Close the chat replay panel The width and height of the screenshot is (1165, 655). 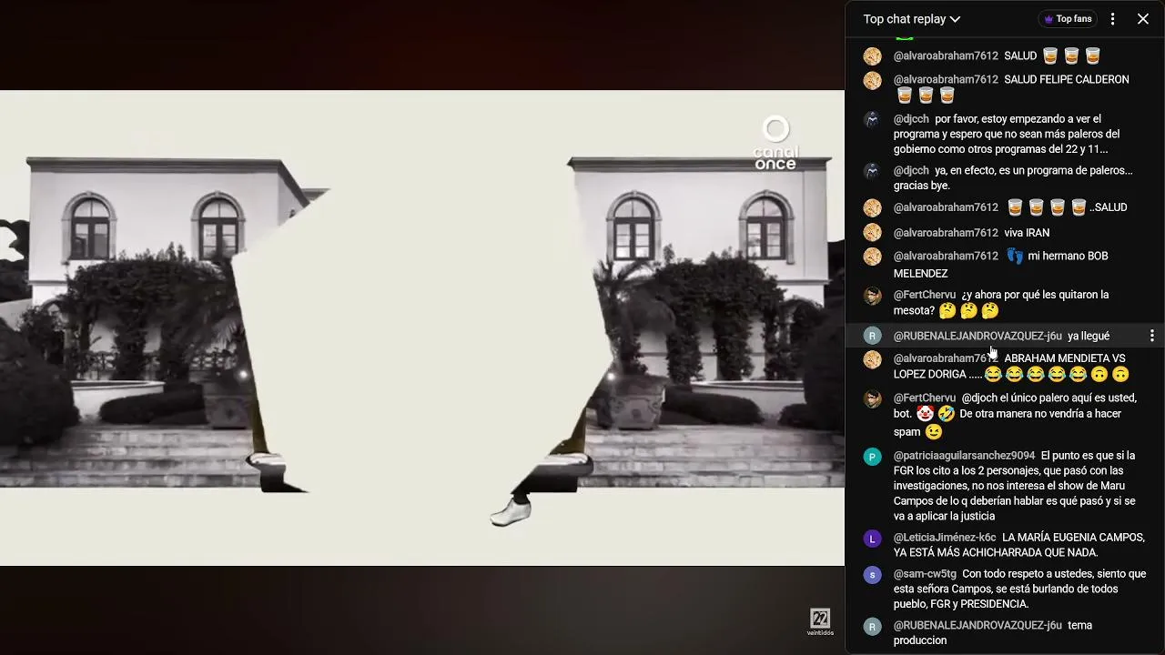(1143, 19)
